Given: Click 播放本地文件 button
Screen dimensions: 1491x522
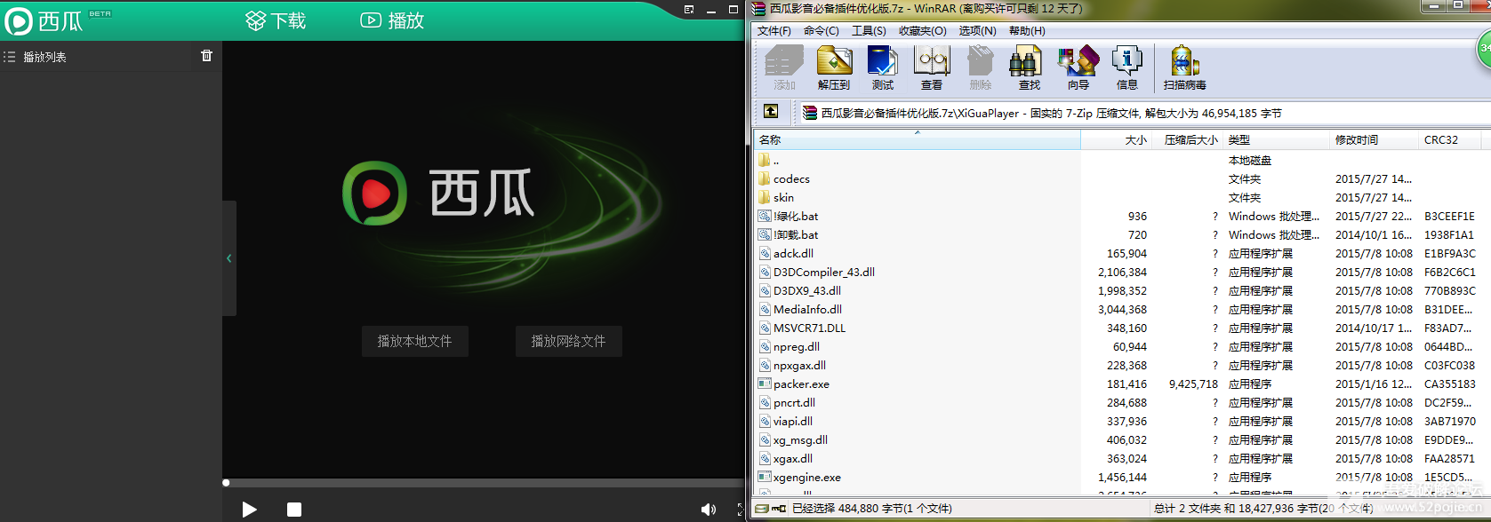Looking at the screenshot, I should pyautogui.click(x=414, y=341).
